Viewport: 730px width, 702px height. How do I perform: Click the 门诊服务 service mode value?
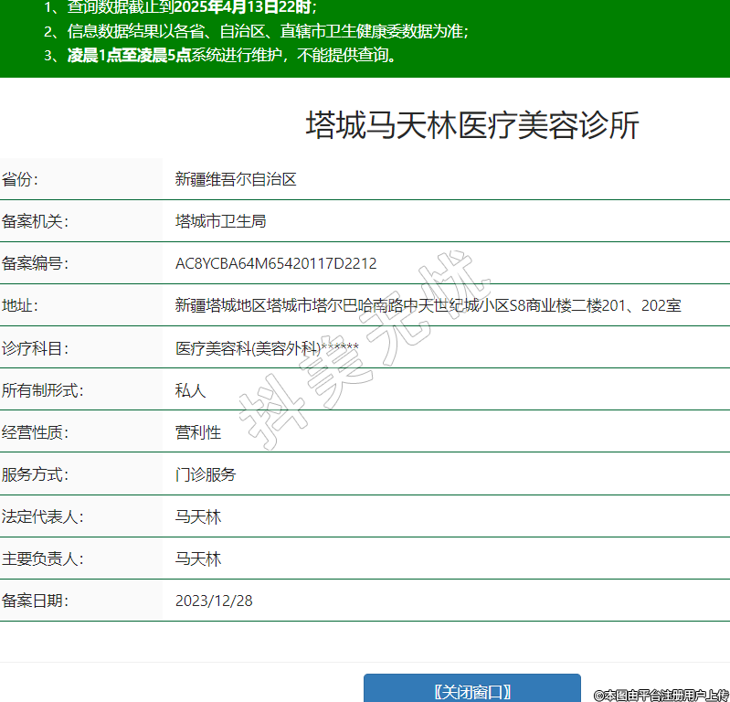206,474
